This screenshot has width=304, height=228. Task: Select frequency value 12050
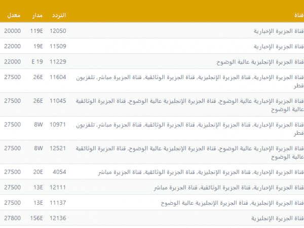(x=58, y=31)
